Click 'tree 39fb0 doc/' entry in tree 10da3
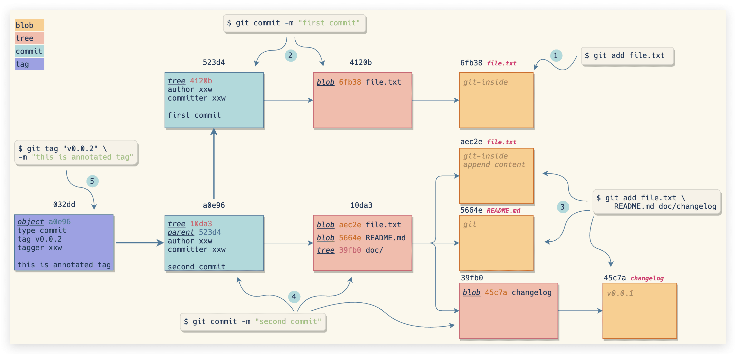The image size is (736, 354). click(350, 250)
